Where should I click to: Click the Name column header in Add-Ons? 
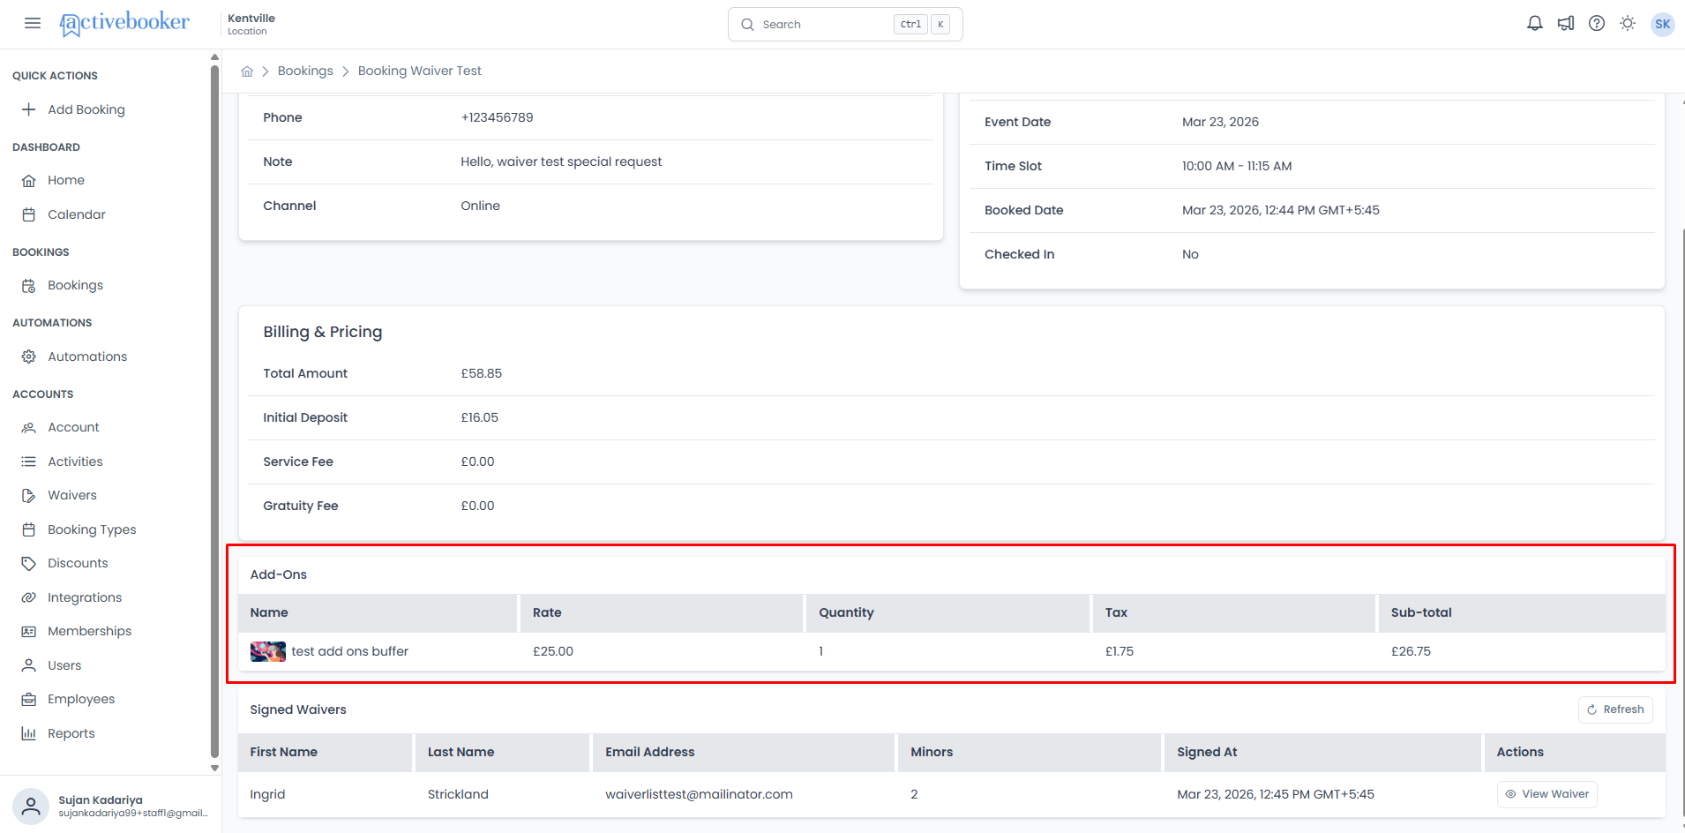377,612
